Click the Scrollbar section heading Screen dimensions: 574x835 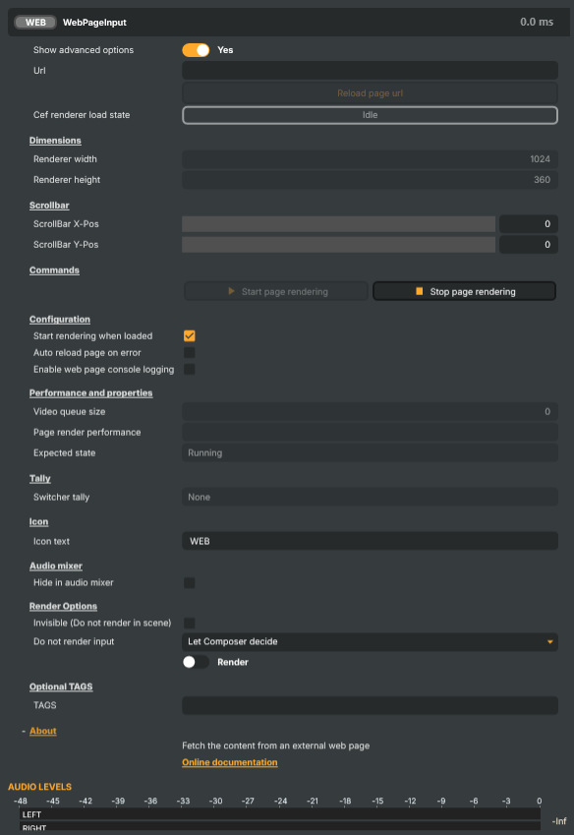(49, 206)
